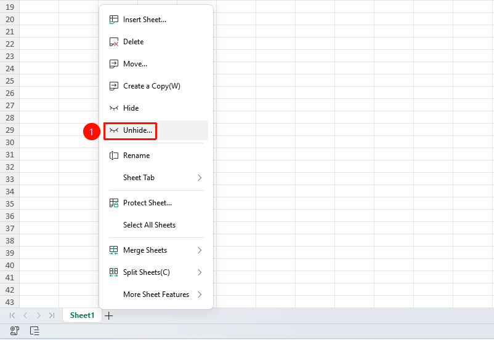Viewport: 494px width, 340px height.
Task: Open More Sheet Features menu item
Action: click(x=156, y=295)
